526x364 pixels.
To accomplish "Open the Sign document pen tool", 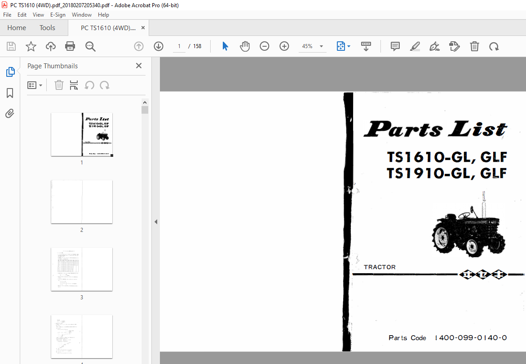I will click(434, 46).
